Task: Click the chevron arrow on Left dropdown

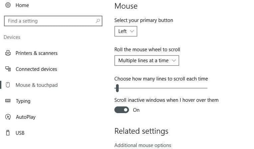Action: point(132,31)
